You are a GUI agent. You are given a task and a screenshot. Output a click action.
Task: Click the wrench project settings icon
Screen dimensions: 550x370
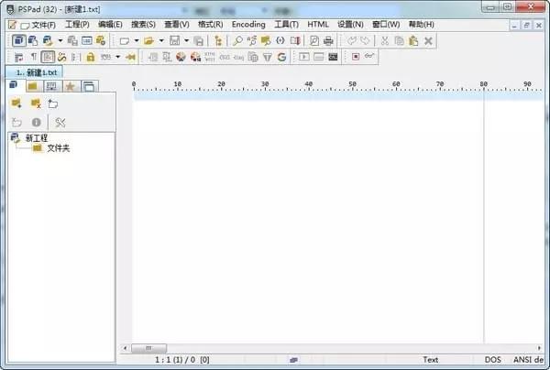pyautogui.click(x=60, y=123)
